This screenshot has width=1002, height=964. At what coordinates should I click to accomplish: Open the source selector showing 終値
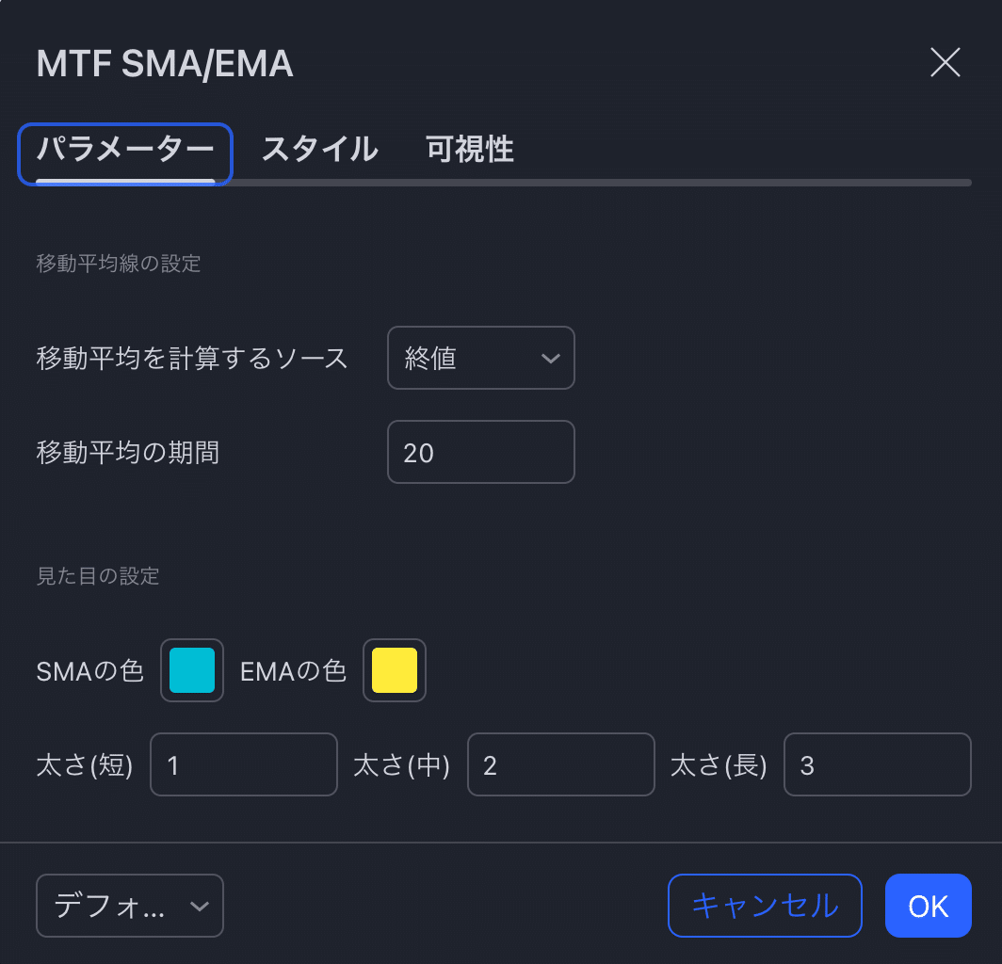pyautogui.click(x=480, y=358)
